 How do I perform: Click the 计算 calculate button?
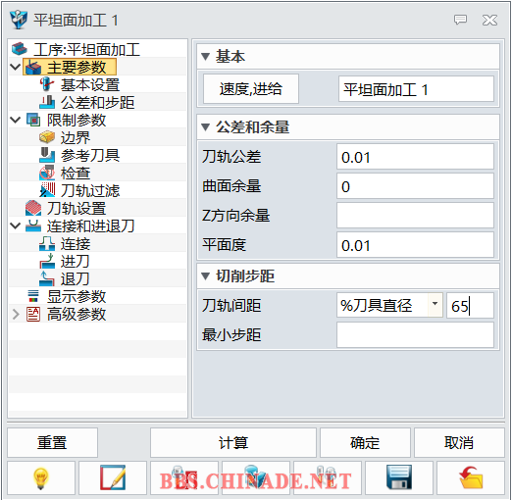[x=233, y=442]
